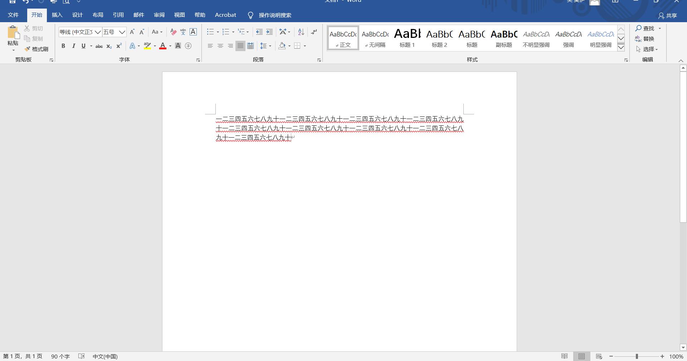Image resolution: width=687 pixels, height=361 pixels.
Task: Toggle underline formatting
Action: click(83, 46)
